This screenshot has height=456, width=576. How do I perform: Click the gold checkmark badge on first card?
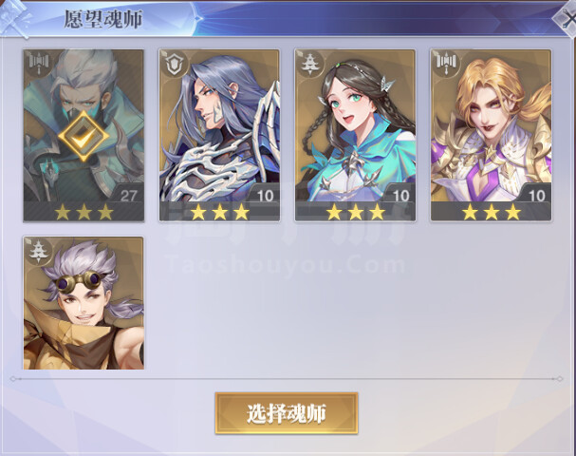[84, 136]
